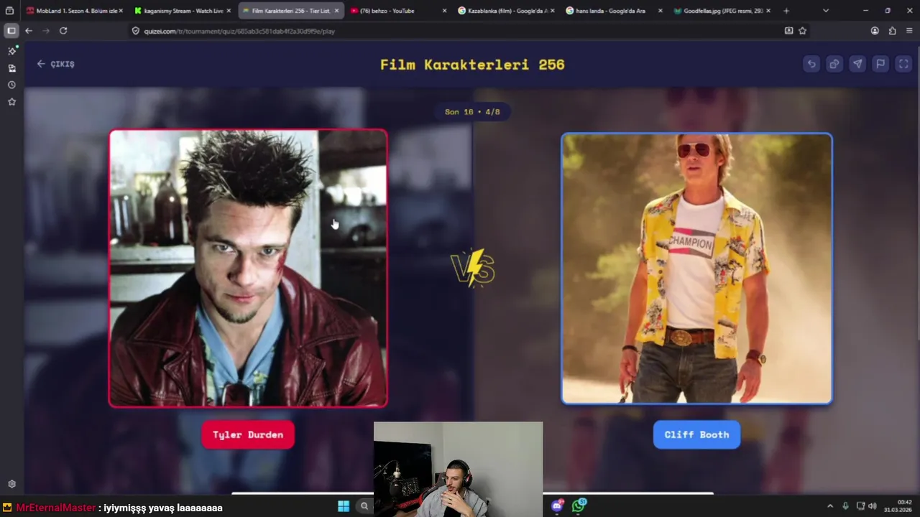
Task: Undo the last pick in quiz
Action: click(811, 64)
